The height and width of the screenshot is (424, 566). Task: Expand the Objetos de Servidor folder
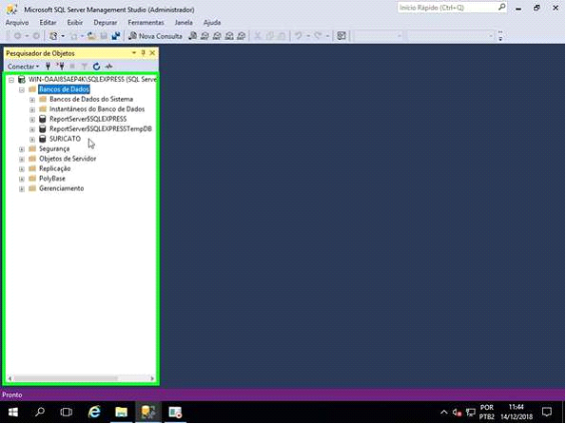[22, 159]
